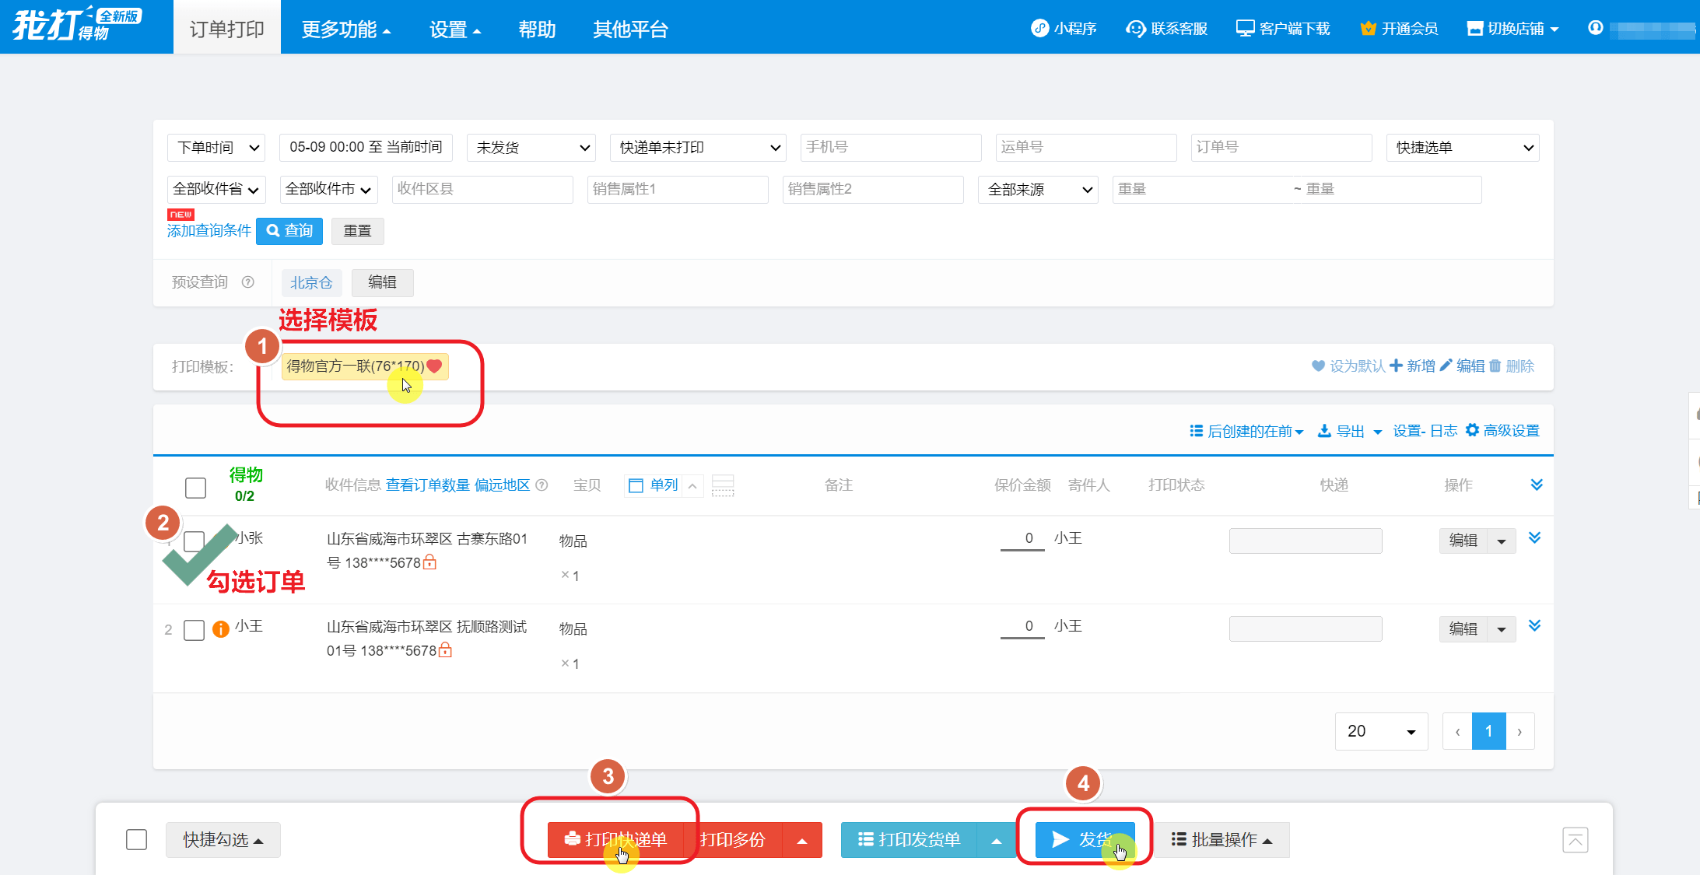Image resolution: width=1700 pixels, height=875 pixels.
Task: Expand the 打印发货单 caret dropdown
Action: tap(997, 840)
